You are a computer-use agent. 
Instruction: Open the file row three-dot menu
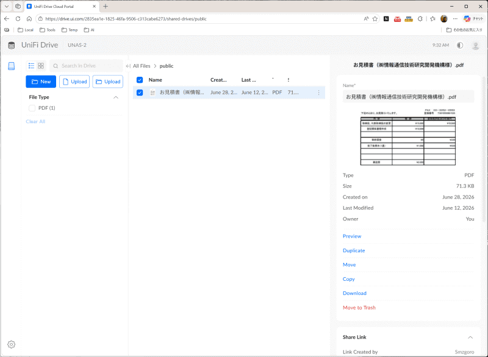point(318,93)
